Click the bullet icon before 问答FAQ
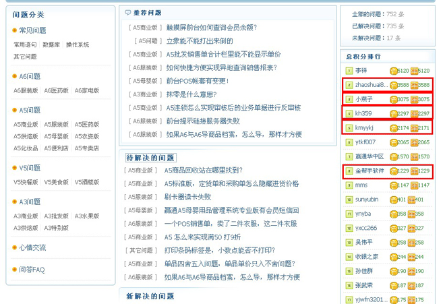This screenshot has height=304, width=445. tap(14, 270)
